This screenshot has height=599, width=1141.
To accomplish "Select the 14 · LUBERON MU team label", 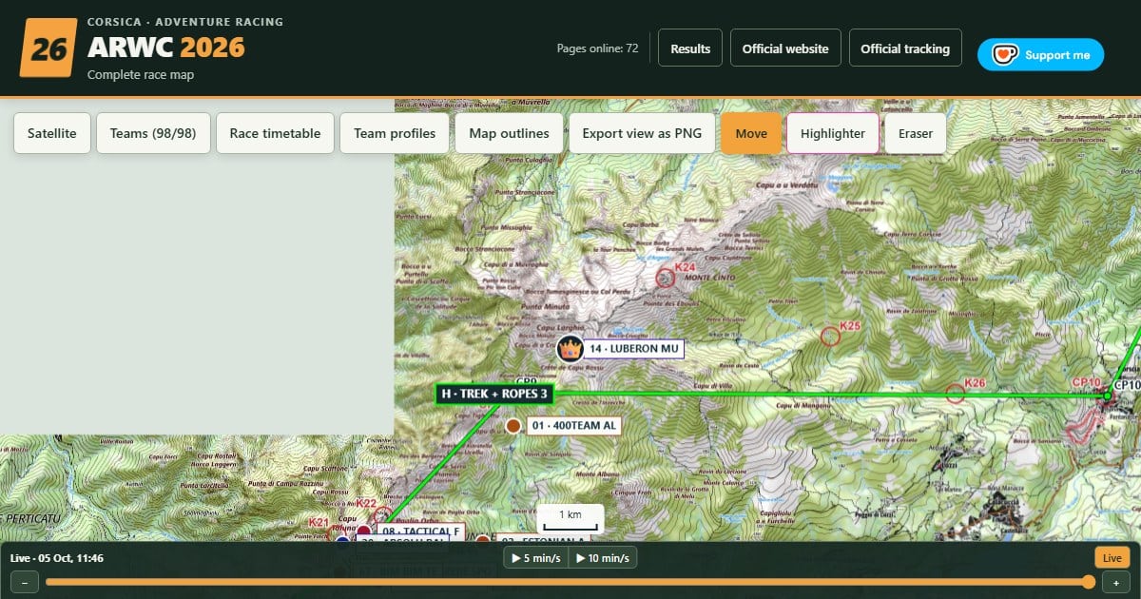I will pyautogui.click(x=635, y=349).
